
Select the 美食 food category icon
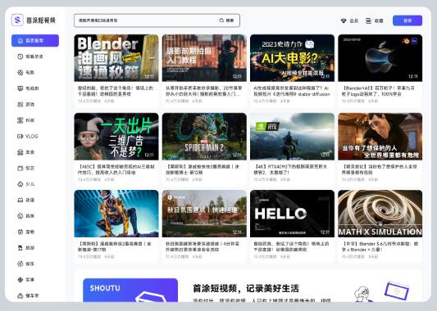click(x=20, y=152)
